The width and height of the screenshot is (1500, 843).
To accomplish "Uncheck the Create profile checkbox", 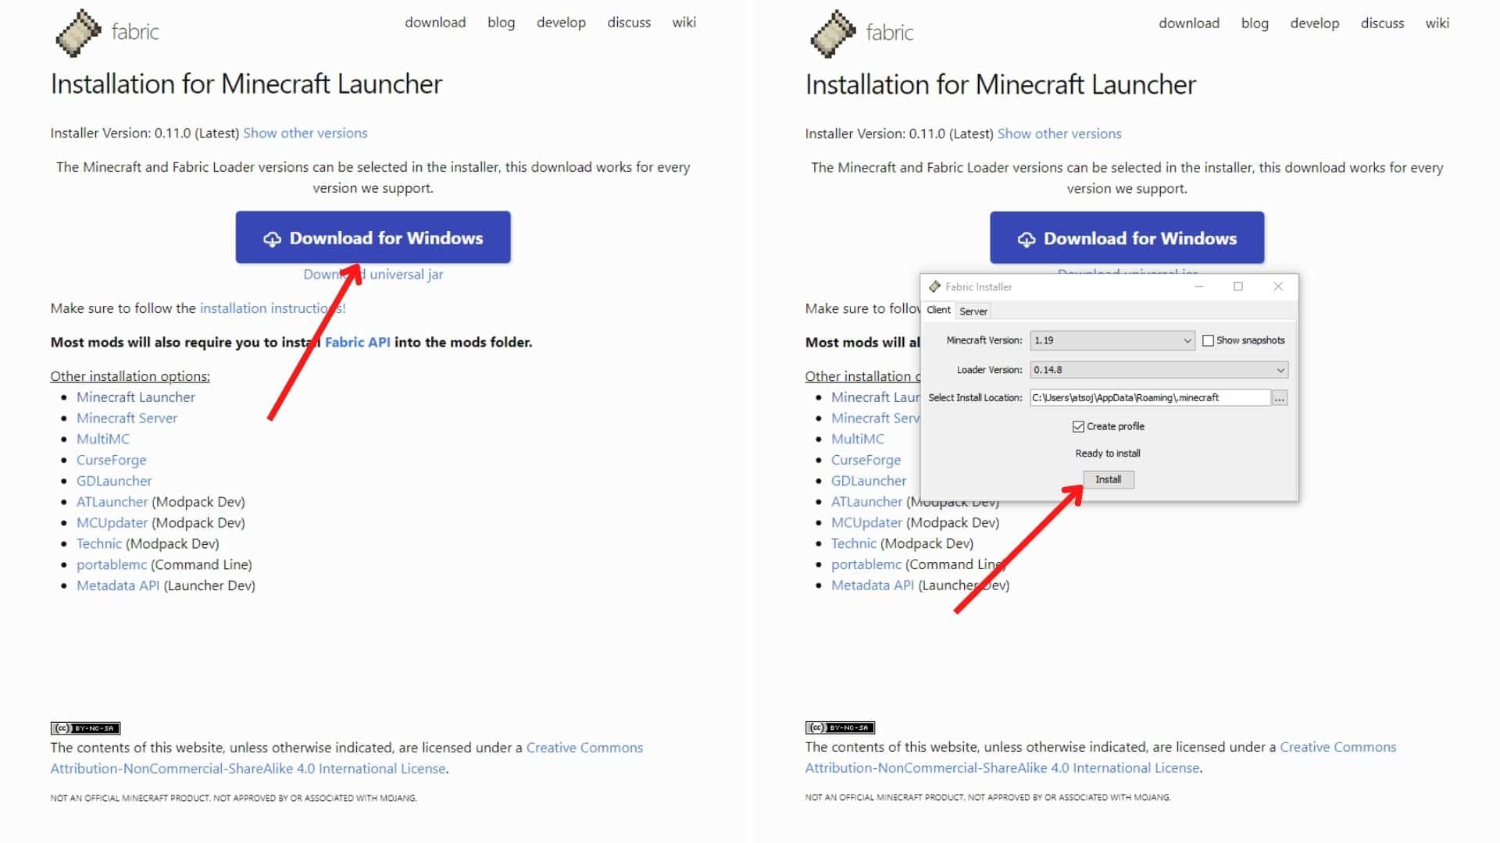I will click(x=1078, y=426).
